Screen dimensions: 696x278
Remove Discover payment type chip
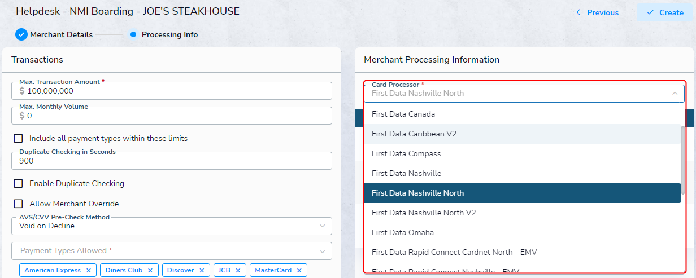point(202,270)
